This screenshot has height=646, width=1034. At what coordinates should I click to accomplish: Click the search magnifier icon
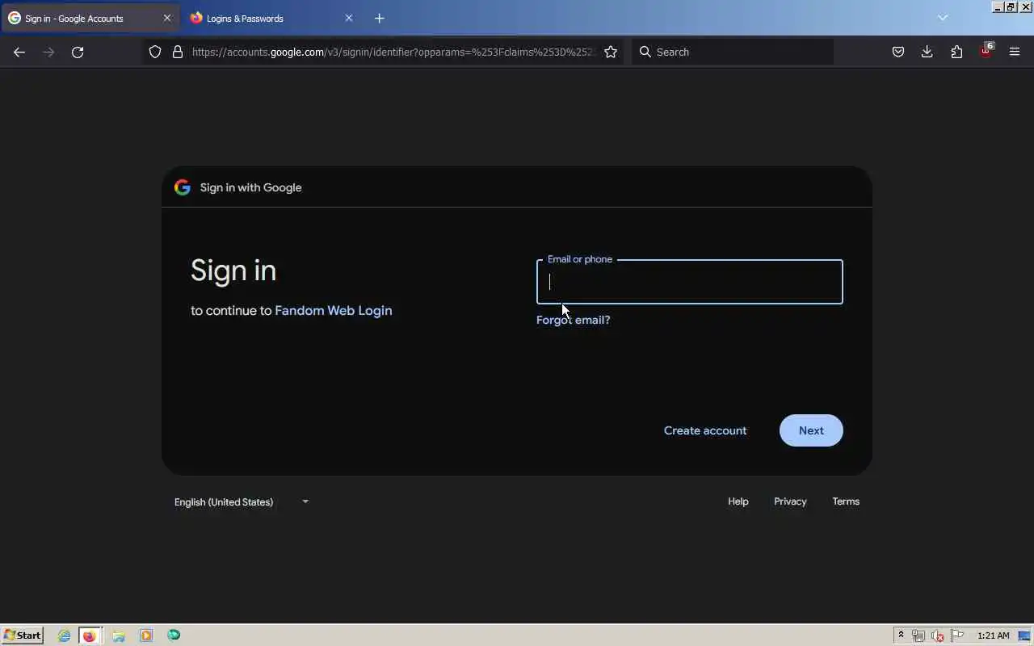click(x=645, y=52)
